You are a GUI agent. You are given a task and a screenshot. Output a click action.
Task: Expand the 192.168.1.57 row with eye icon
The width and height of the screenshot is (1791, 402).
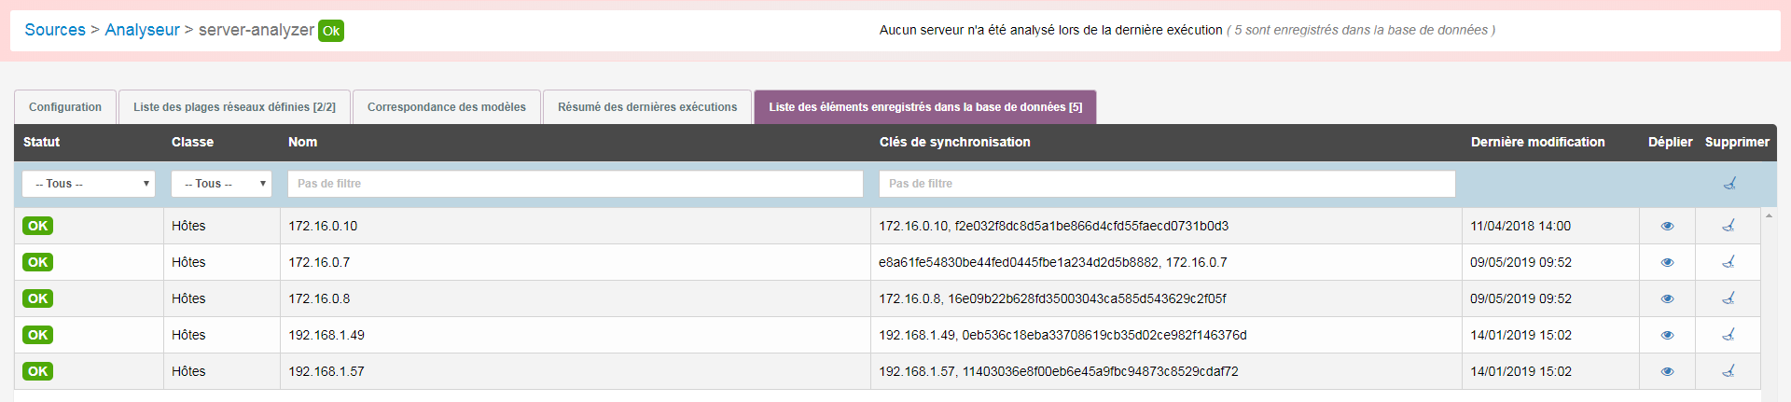(1667, 371)
